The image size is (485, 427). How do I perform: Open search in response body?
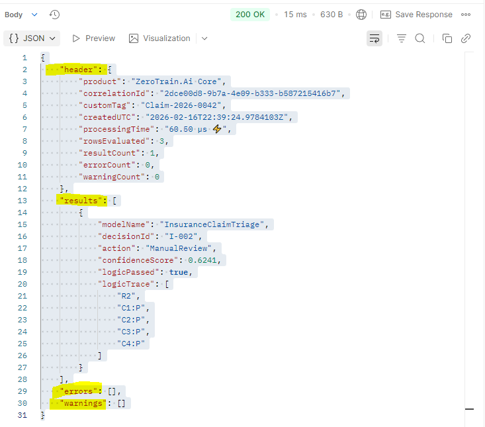tap(419, 38)
